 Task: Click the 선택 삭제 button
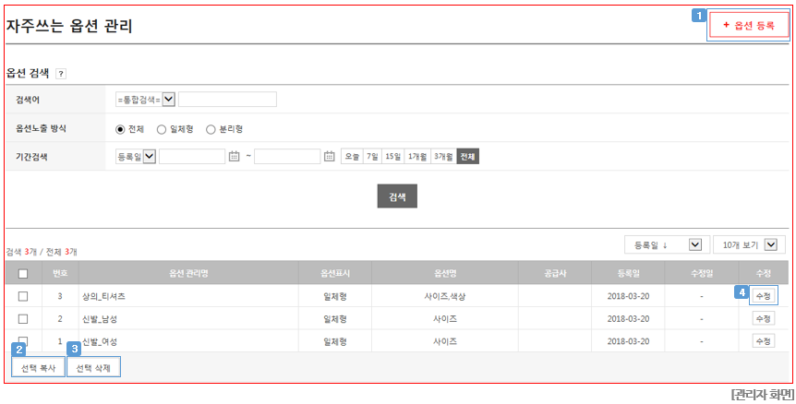tap(93, 368)
